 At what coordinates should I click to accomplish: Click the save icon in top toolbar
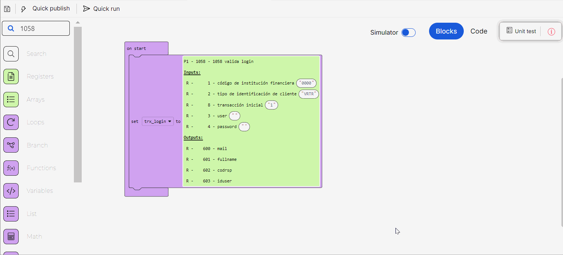(x=7, y=9)
